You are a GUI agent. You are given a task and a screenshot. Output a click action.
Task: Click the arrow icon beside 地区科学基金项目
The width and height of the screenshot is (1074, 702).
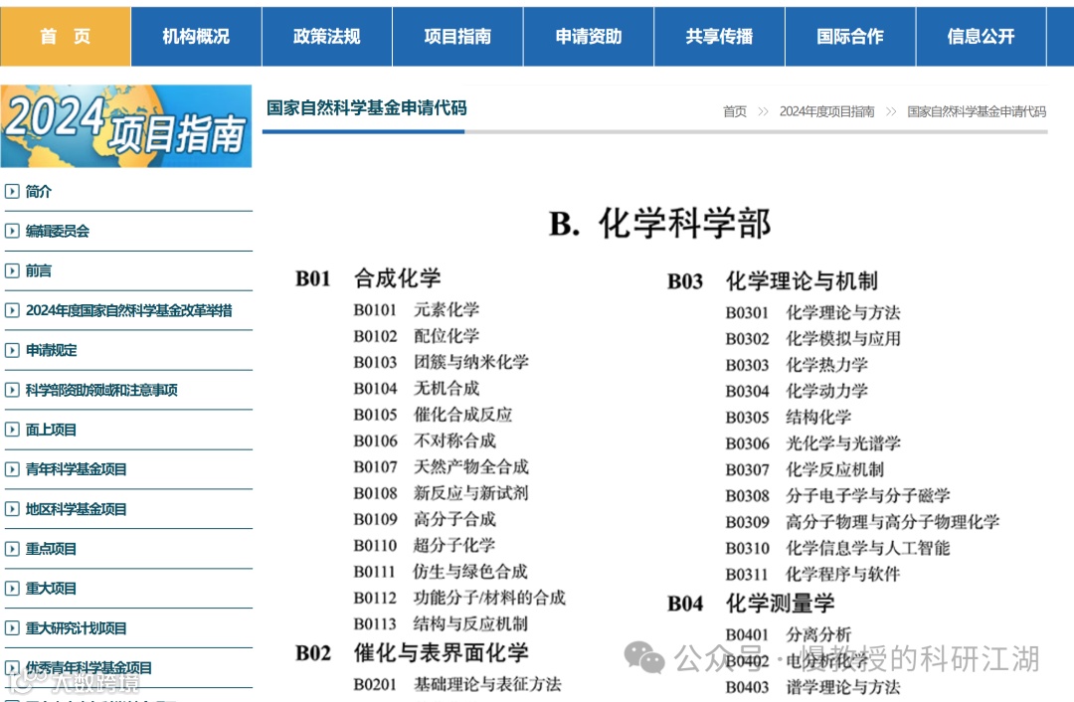coord(12,509)
